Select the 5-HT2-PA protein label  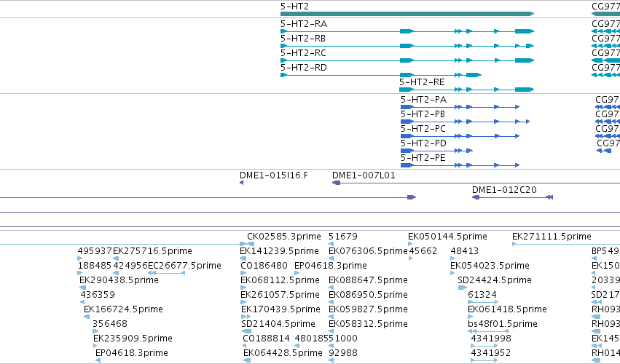click(423, 100)
